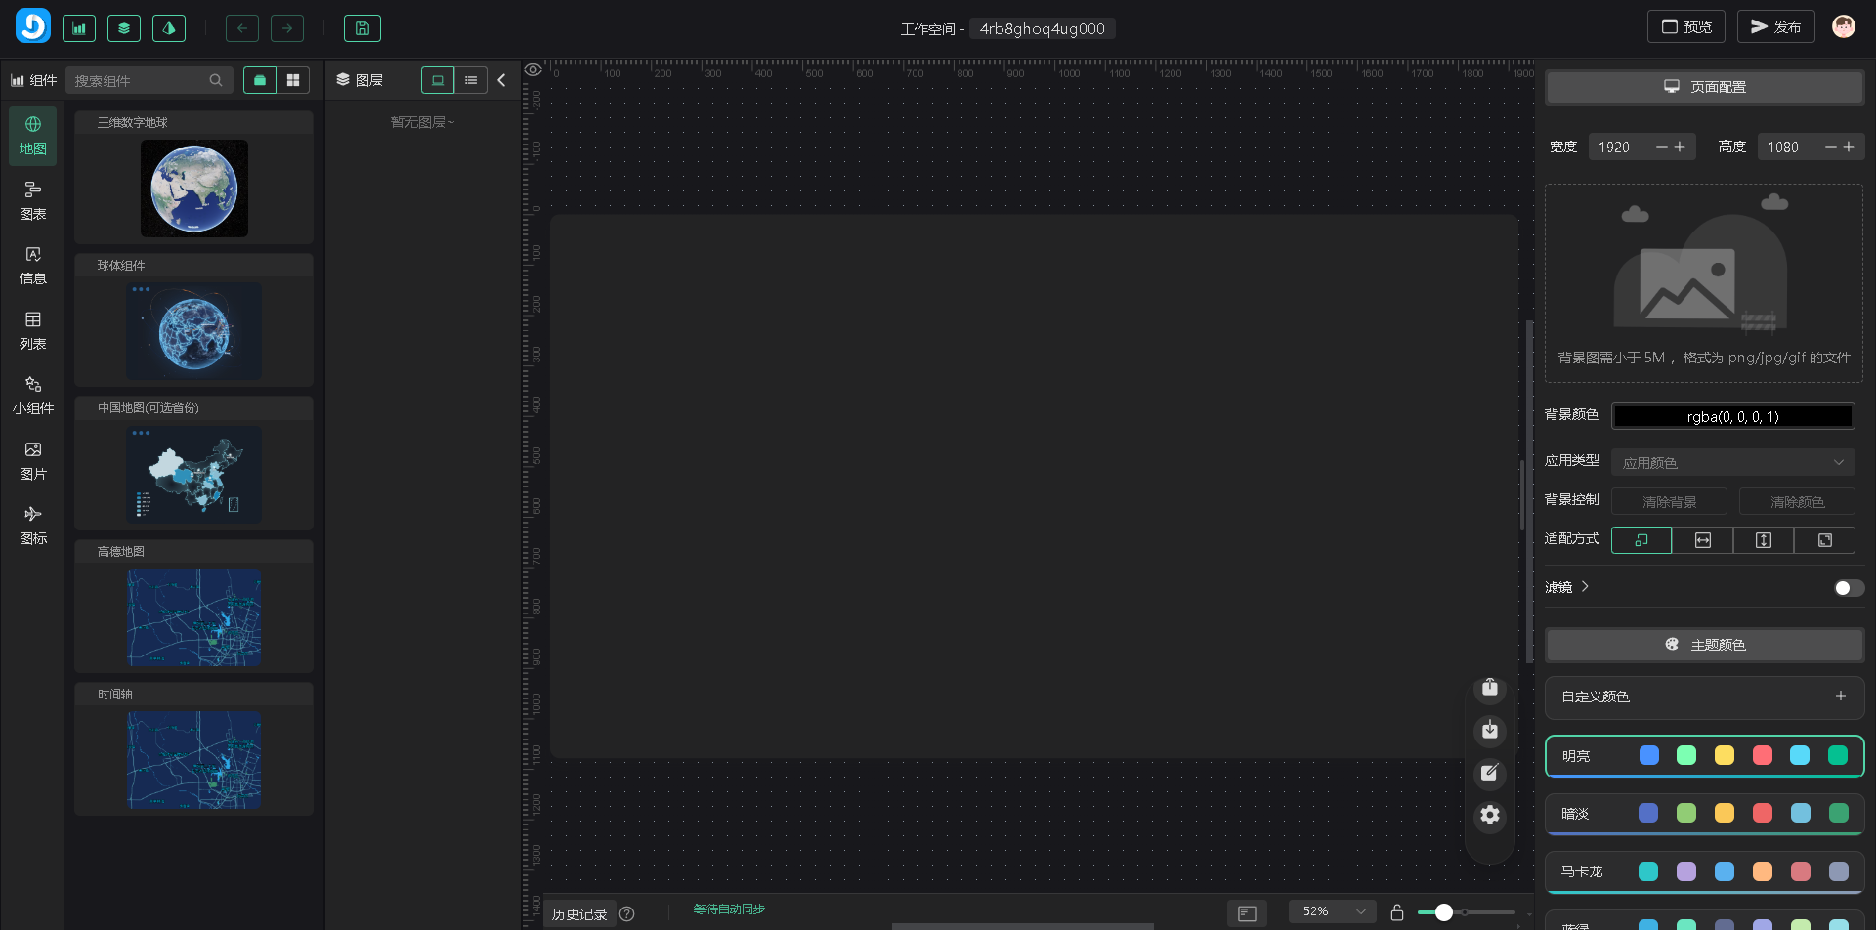Collapse the layers panel with the chevron

click(x=502, y=80)
